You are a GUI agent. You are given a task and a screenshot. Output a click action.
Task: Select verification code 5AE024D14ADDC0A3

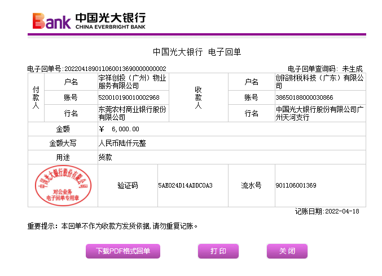pos(186,185)
